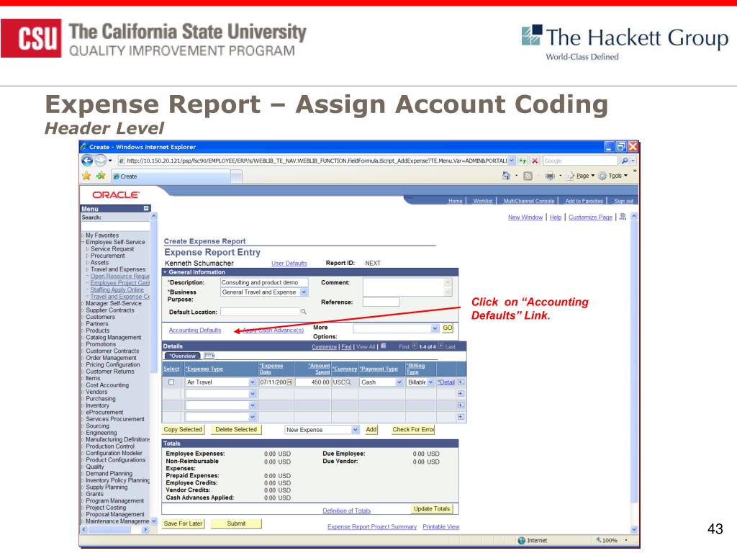737x553 pixels.
Task: Click the User Defaults link
Action: pos(289,264)
